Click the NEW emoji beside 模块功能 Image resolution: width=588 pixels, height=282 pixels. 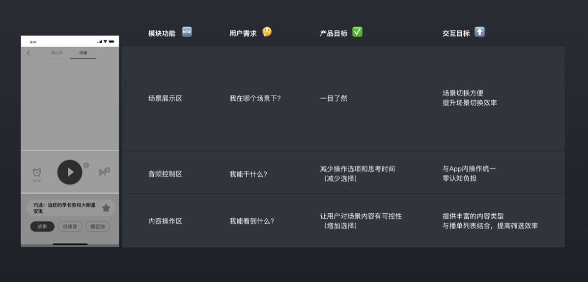click(x=187, y=32)
